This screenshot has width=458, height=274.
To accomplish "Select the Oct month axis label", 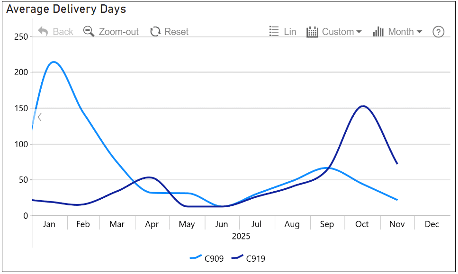I will (362, 224).
